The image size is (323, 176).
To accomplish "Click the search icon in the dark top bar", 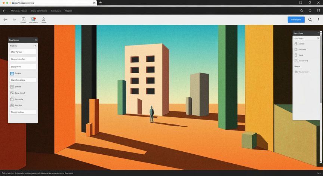I will tap(302, 11).
